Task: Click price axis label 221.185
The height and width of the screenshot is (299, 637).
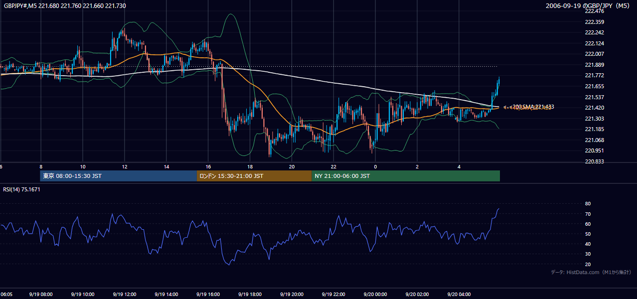Action: point(594,129)
